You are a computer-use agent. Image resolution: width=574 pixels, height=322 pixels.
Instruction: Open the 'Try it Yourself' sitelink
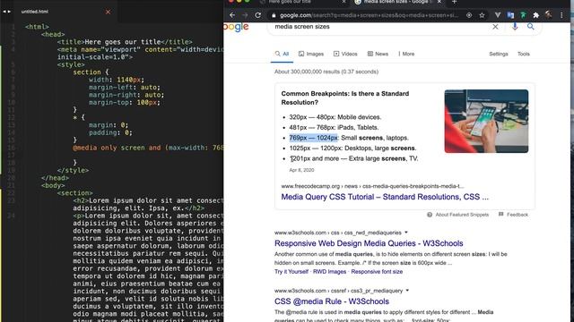pos(291,272)
